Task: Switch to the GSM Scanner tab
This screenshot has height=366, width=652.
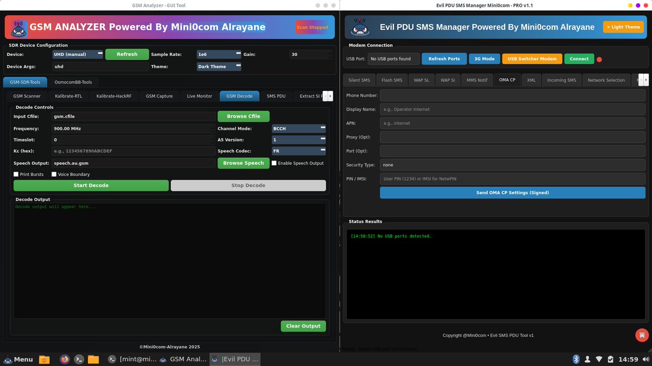Action: [27, 96]
